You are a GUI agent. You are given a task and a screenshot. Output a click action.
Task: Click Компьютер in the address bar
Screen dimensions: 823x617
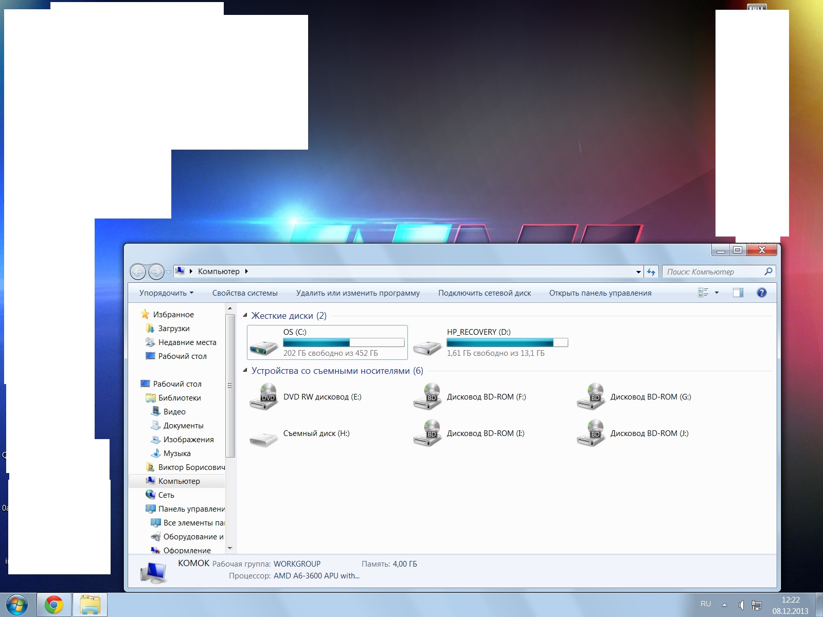click(x=219, y=271)
